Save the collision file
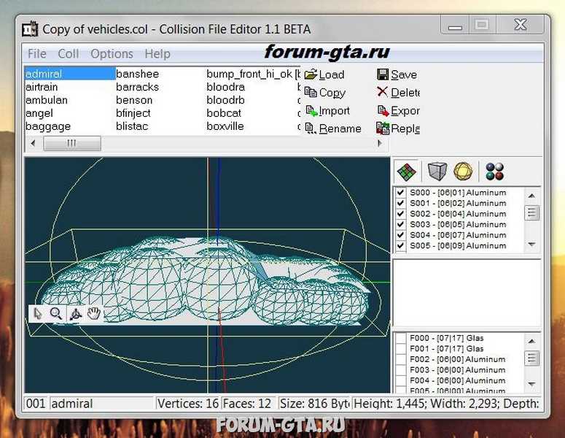Viewport: 565px width, 438px height. click(x=397, y=74)
